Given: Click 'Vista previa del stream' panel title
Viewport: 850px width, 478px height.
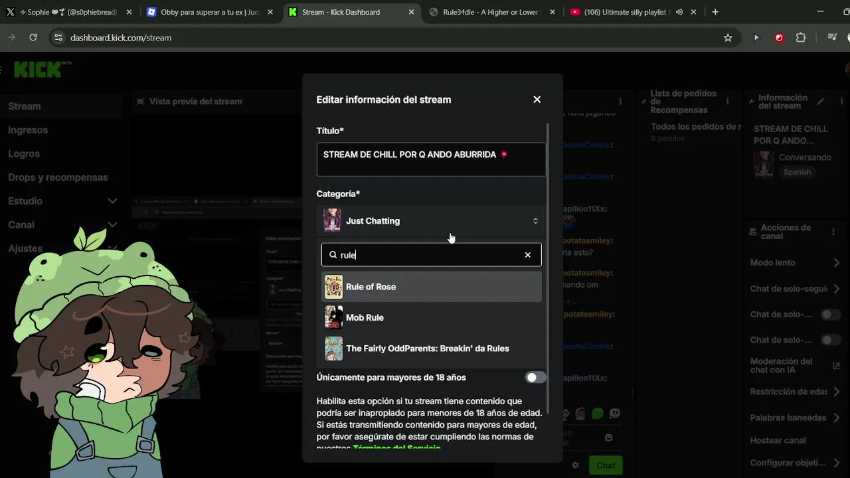Looking at the screenshot, I should coord(195,102).
